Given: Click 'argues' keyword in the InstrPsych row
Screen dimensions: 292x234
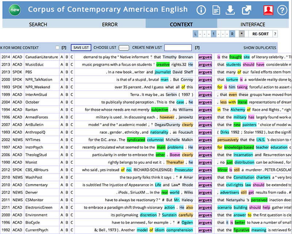Looking at the screenshot, I should (205, 147).
